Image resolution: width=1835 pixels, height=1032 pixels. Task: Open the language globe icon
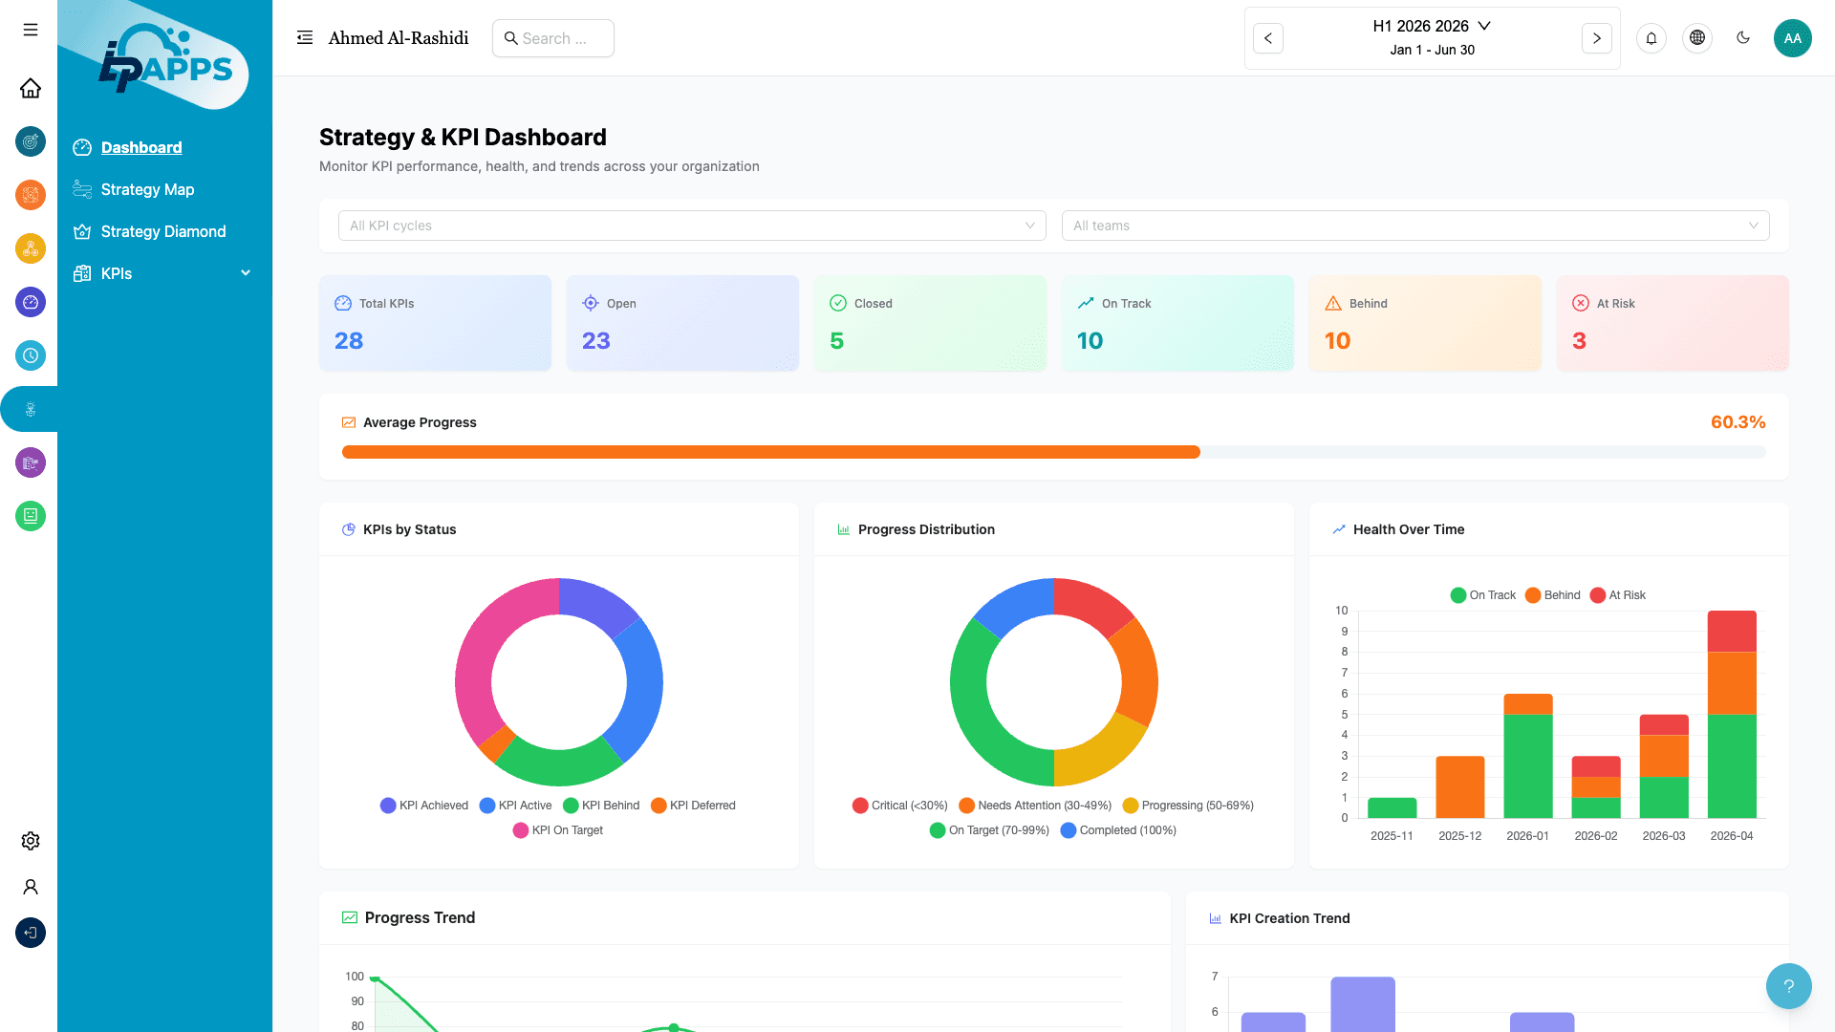[1697, 38]
